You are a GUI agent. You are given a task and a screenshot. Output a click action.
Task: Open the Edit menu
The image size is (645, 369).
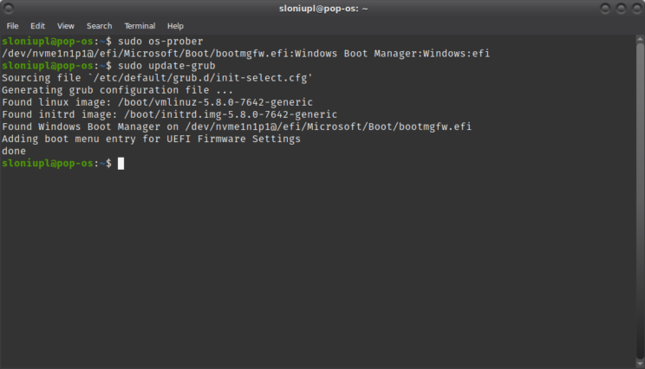pos(37,26)
